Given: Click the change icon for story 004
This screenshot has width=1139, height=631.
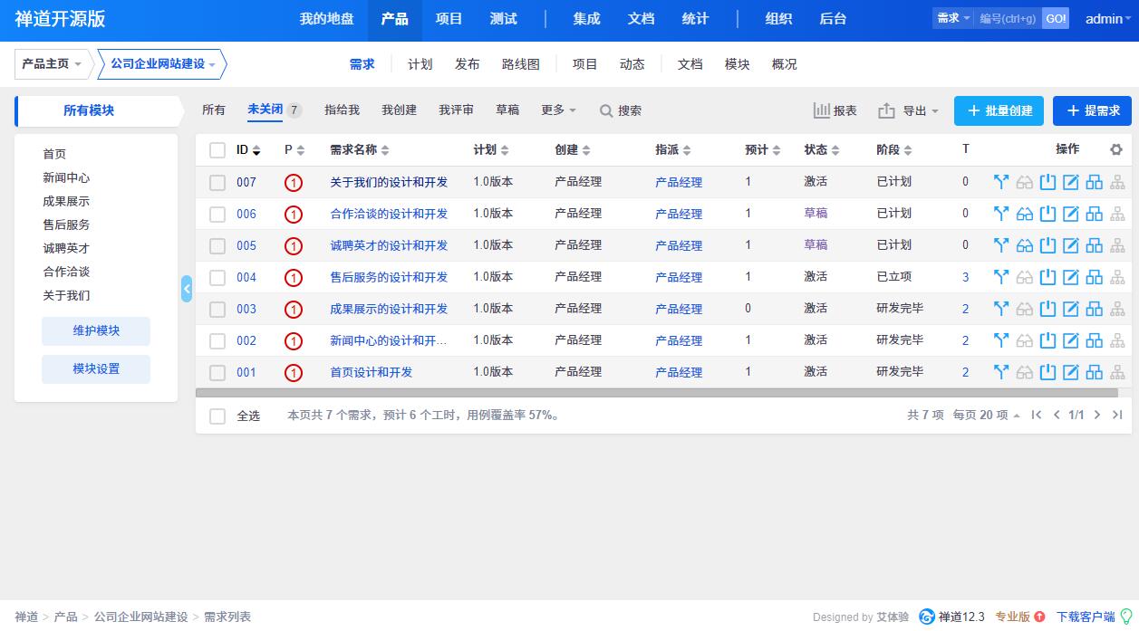Looking at the screenshot, I should (x=1001, y=277).
